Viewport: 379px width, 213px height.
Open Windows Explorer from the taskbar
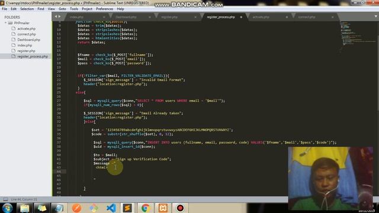[25, 208]
